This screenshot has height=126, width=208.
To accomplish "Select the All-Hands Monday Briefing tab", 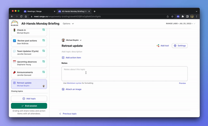I will click(x=74, y=11).
